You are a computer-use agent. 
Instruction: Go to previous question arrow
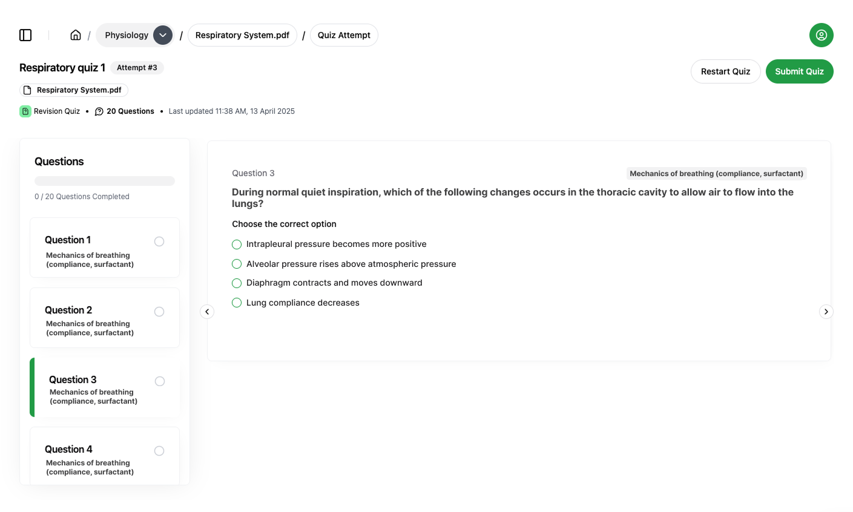207,312
